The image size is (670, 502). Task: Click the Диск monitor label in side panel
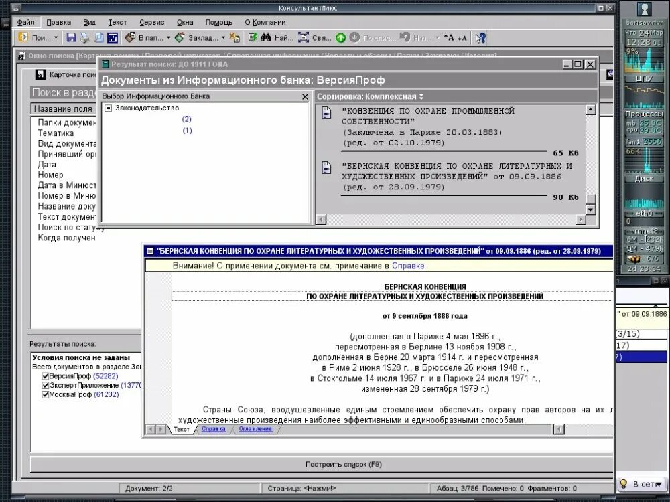pos(643,179)
